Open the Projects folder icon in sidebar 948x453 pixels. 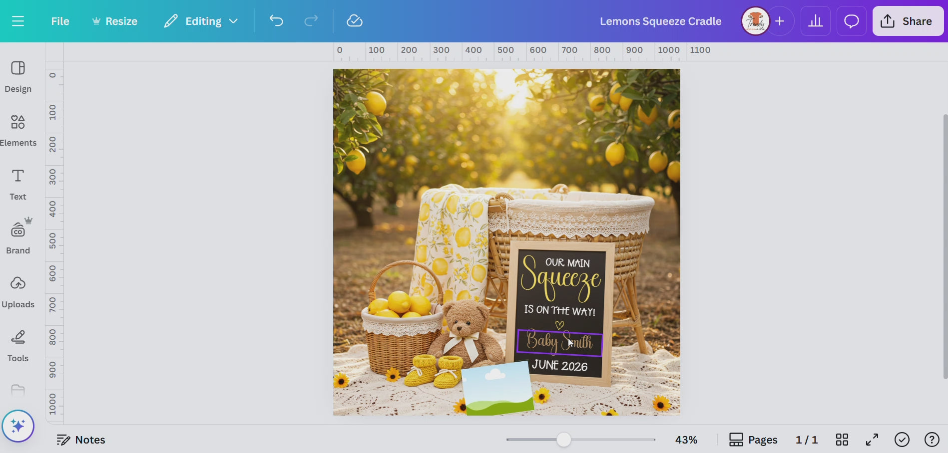18,390
